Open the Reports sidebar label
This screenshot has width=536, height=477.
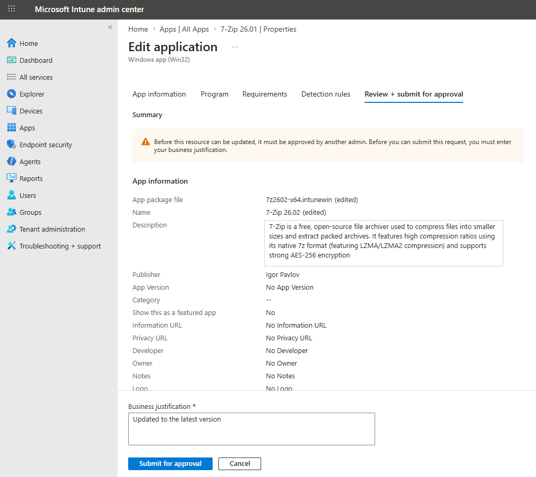pyautogui.click(x=31, y=178)
